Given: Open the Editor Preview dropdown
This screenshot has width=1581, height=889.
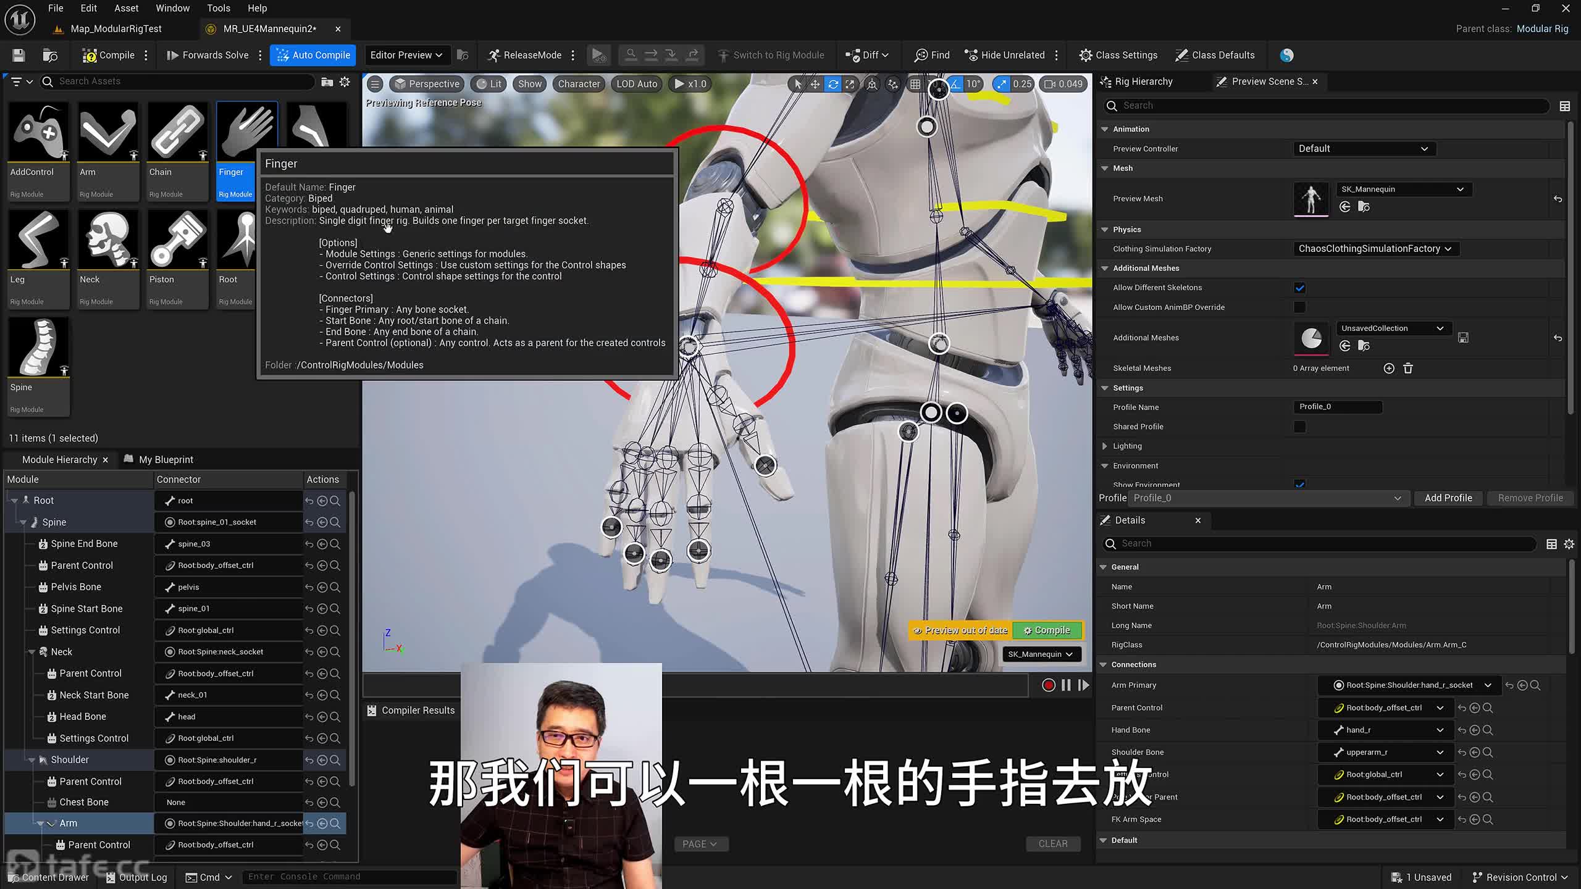Looking at the screenshot, I should click(x=406, y=56).
